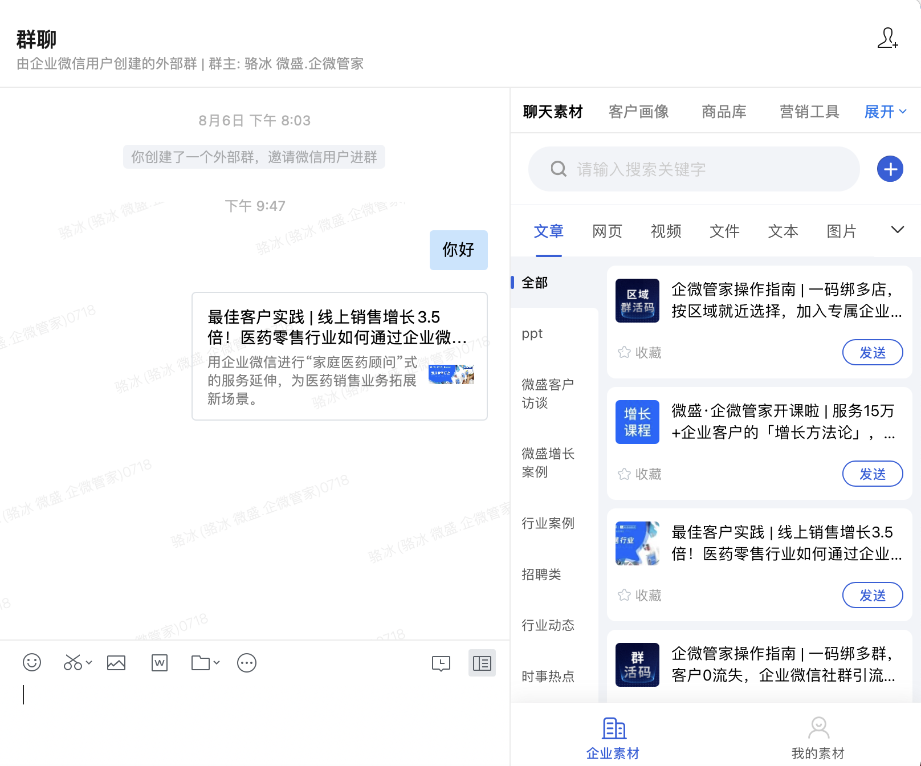Expand more tabs with 展开
The height and width of the screenshot is (766, 921).
coord(885,112)
